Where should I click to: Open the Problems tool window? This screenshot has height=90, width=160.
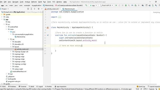coord(12,86)
